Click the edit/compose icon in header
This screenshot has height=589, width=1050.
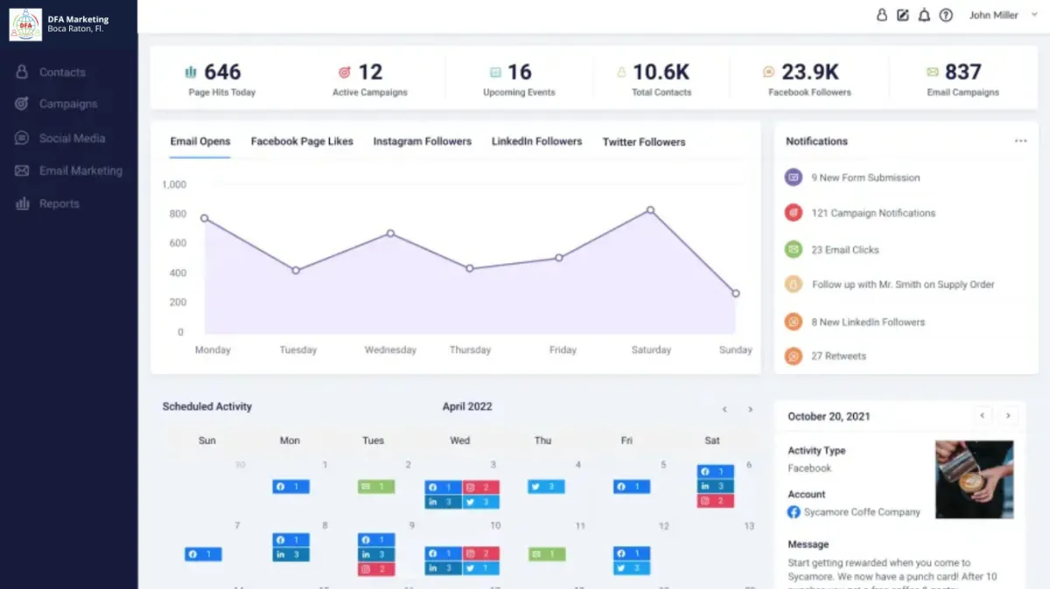pyautogui.click(x=903, y=15)
